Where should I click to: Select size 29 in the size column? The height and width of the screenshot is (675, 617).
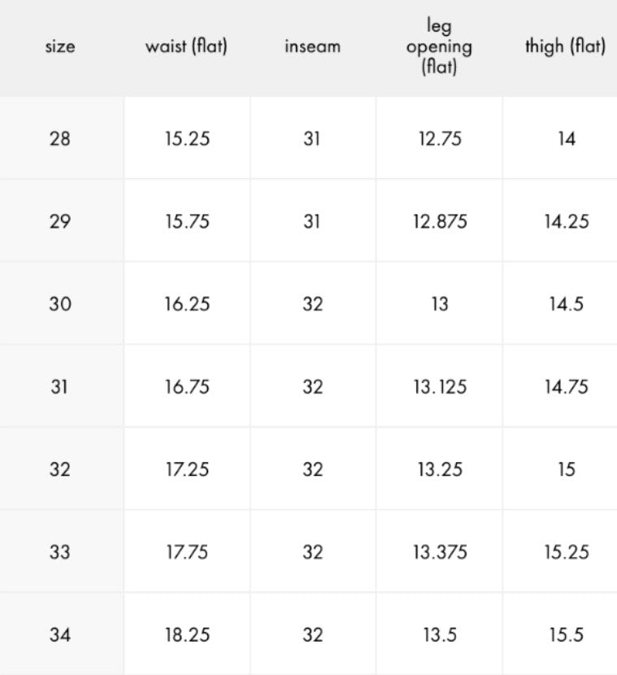coord(59,221)
